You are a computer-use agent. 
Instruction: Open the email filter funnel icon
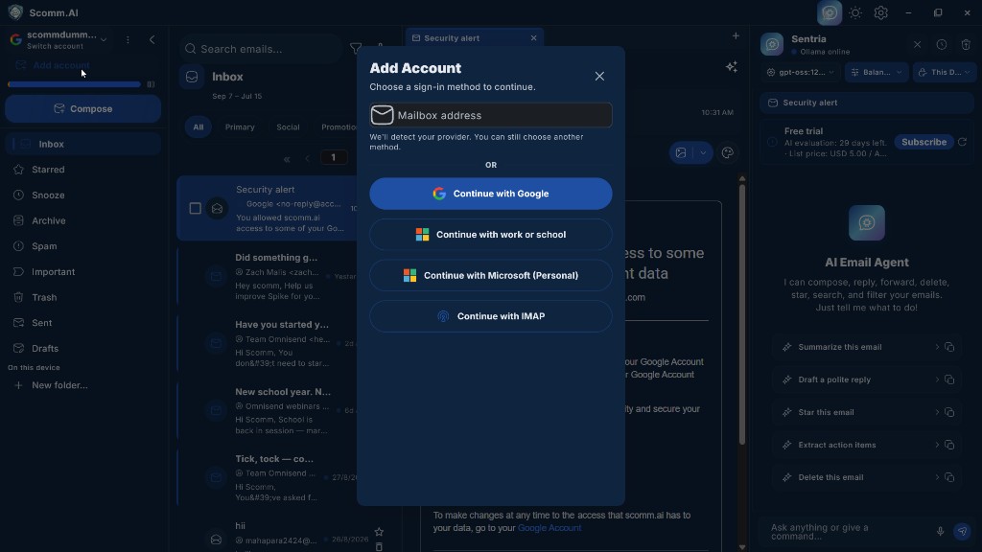click(x=355, y=48)
